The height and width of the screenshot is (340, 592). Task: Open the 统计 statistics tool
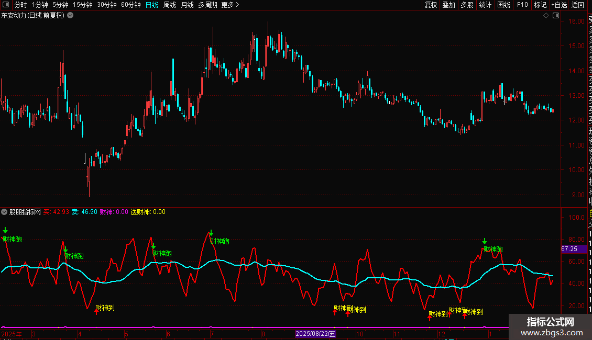485,5
